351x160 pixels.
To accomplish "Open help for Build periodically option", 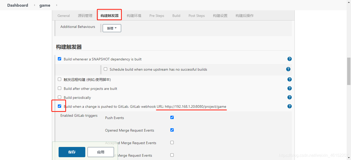I will click(x=290, y=97).
